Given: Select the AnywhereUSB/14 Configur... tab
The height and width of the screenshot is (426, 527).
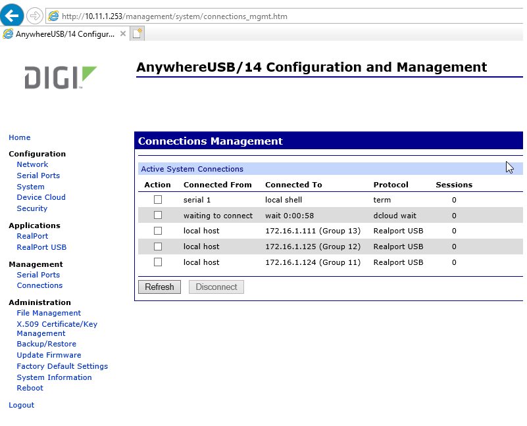Looking at the screenshot, I should coord(65,34).
